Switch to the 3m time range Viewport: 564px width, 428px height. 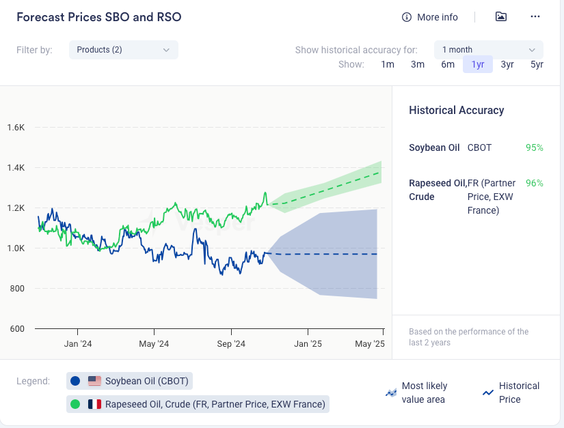click(418, 64)
